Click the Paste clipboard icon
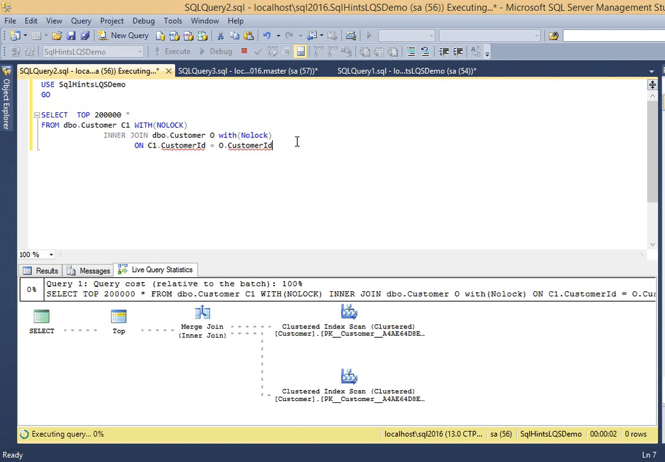Screen dimensions: 665x462 click(x=248, y=35)
